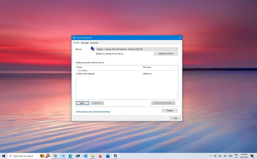The height and width of the screenshot is (159, 257).
Task: Collapse the ICC Profiles group
Action: pyautogui.click(x=82, y=70)
